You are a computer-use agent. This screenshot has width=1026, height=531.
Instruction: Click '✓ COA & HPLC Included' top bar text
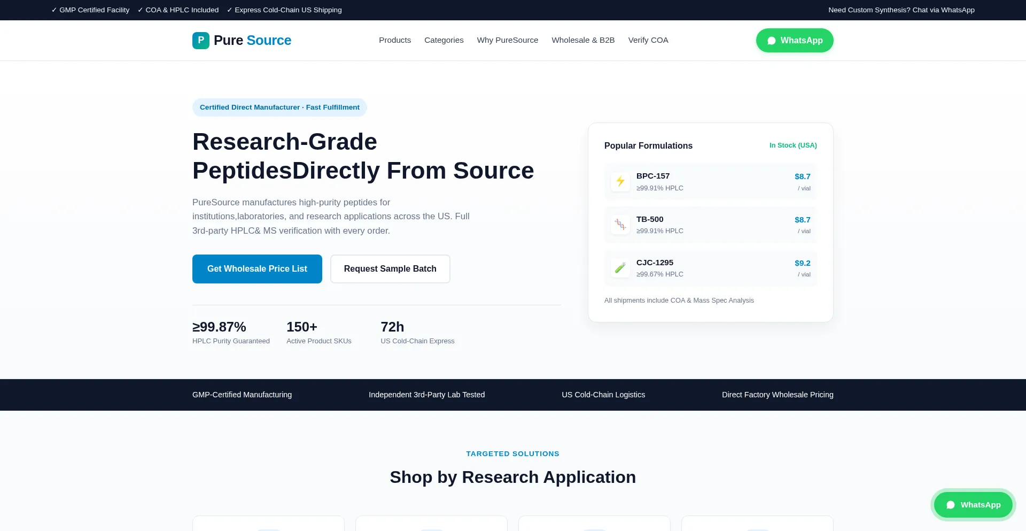pos(178,10)
